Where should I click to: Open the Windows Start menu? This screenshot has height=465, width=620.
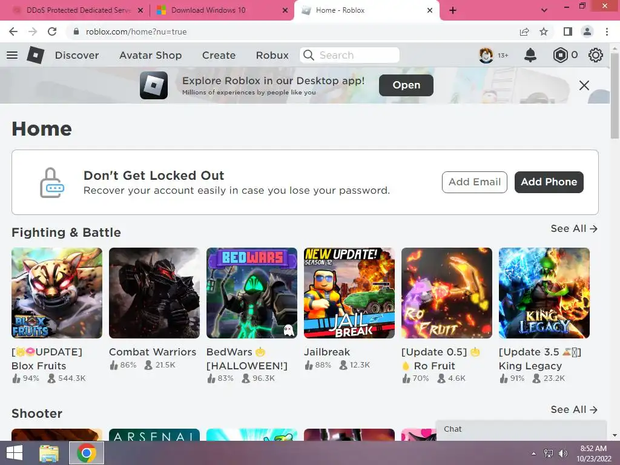click(15, 453)
